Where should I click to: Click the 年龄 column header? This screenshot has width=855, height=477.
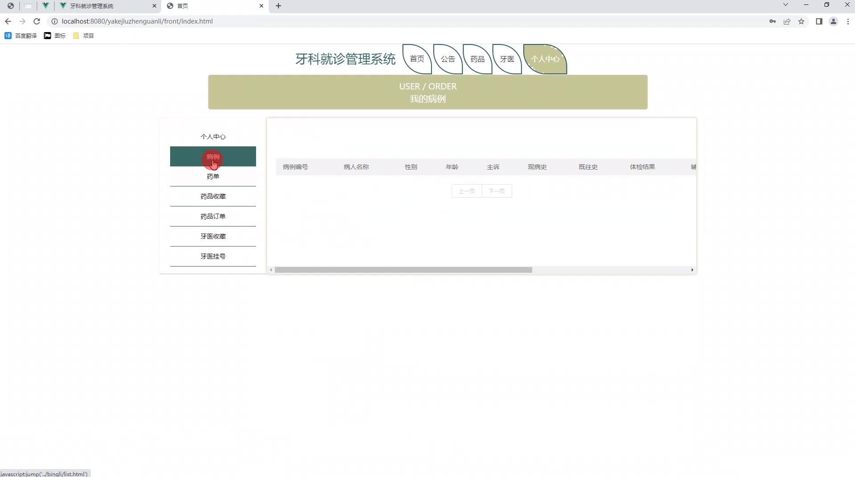[452, 167]
